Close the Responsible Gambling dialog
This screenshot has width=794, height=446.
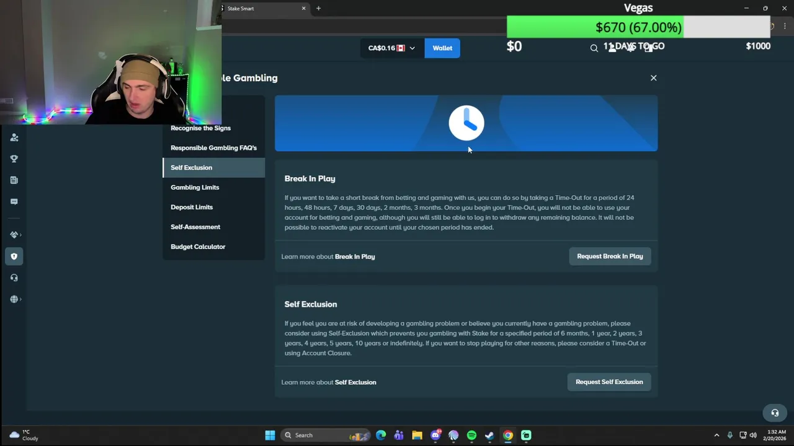pos(653,78)
